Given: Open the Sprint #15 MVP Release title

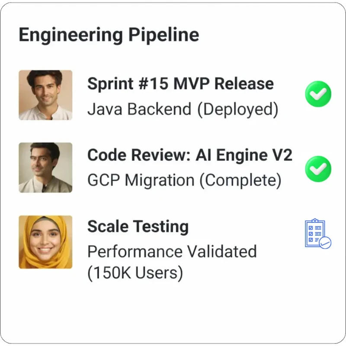Looking at the screenshot, I should click(180, 83).
